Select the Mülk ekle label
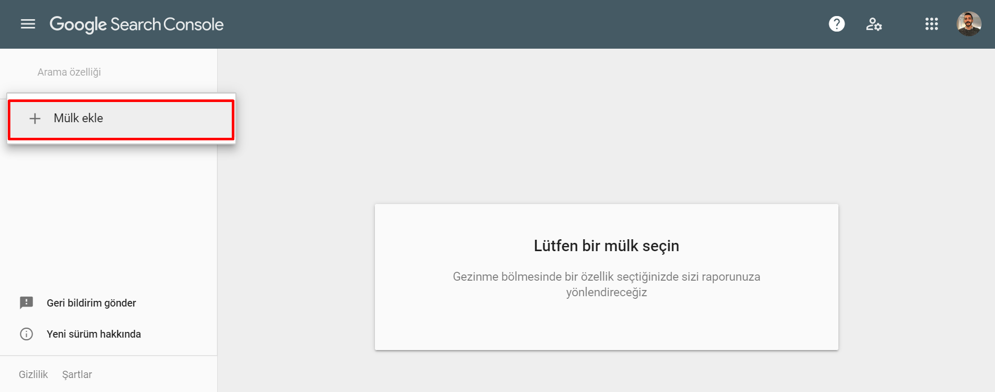995x392 pixels. point(78,118)
